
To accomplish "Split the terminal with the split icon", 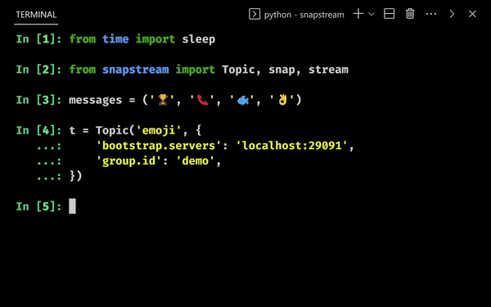I will click(x=390, y=14).
